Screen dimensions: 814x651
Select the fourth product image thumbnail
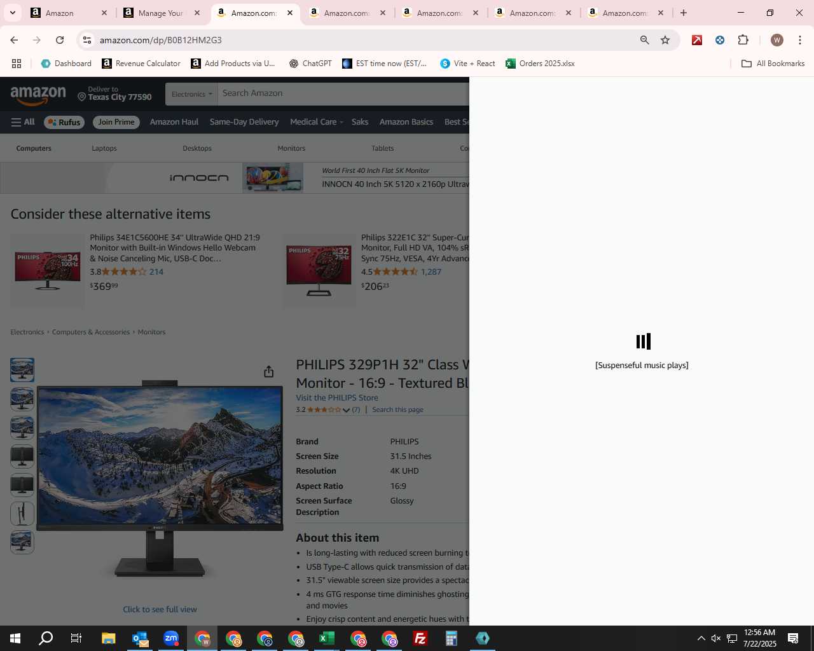point(22,456)
